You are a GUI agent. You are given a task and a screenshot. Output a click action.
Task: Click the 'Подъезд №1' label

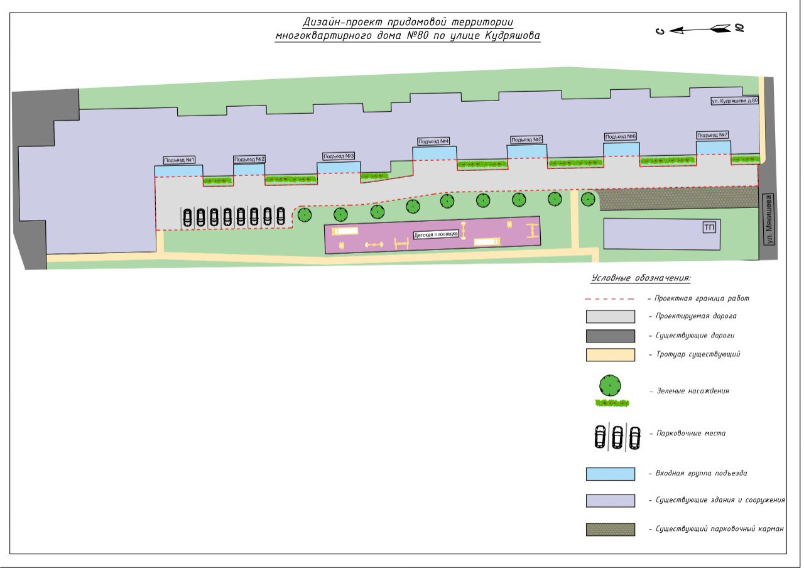coord(179,160)
